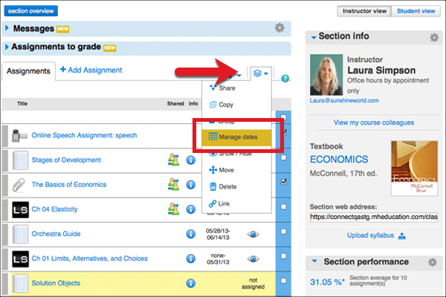Choose Delete in the assignment options menu

tap(227, 186)
